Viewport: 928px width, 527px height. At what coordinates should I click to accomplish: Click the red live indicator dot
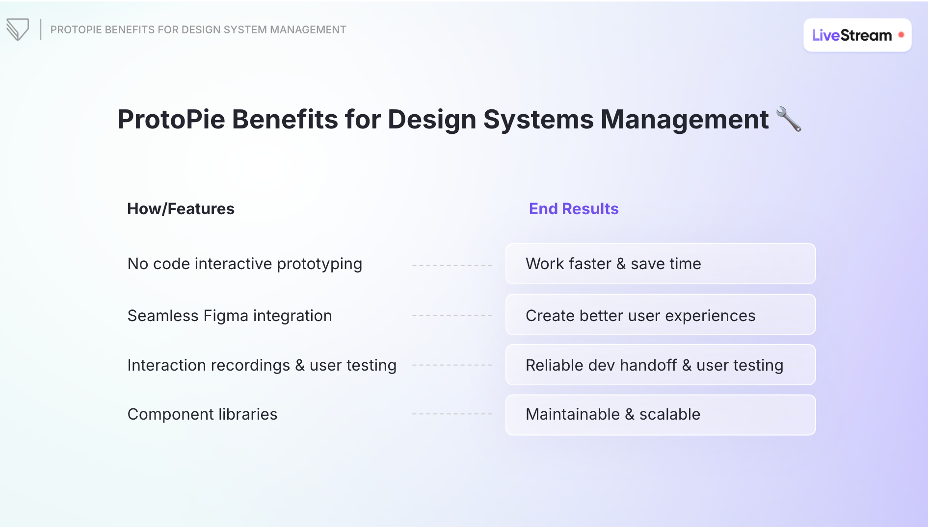[x=901, y=35]
